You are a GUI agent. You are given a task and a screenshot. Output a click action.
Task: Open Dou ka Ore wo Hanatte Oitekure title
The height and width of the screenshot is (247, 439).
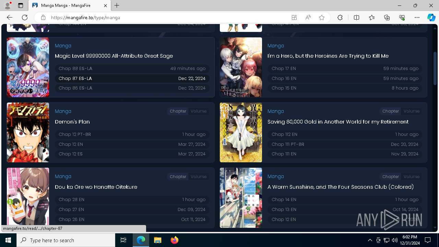point(96,187)
